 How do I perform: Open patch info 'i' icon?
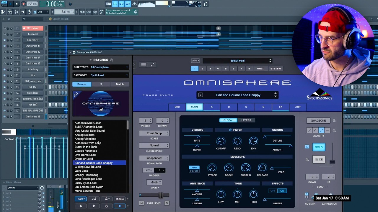201,95
